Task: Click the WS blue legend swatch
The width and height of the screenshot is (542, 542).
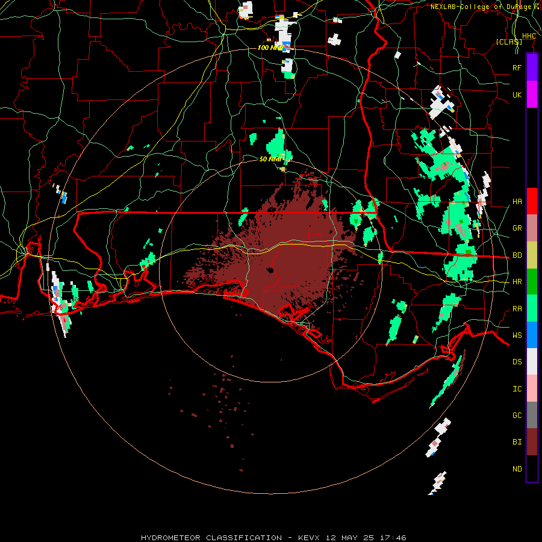Action: (x=532, y=335)
